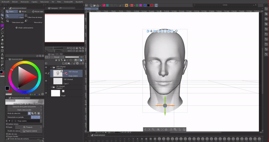Open the layer blending mode Normal dropdown
This screenshot has width=269, height=142.
(x=56, y=57)
